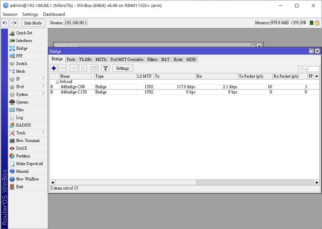
Task: Click the blue plus Add button
Action: [x=54, y=68]
